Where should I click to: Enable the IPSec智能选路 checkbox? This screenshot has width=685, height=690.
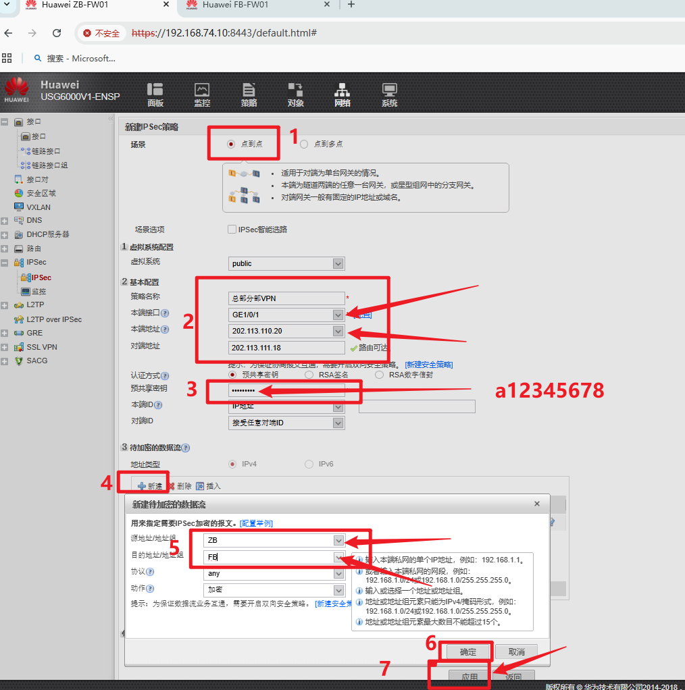(x=232, y=230)
